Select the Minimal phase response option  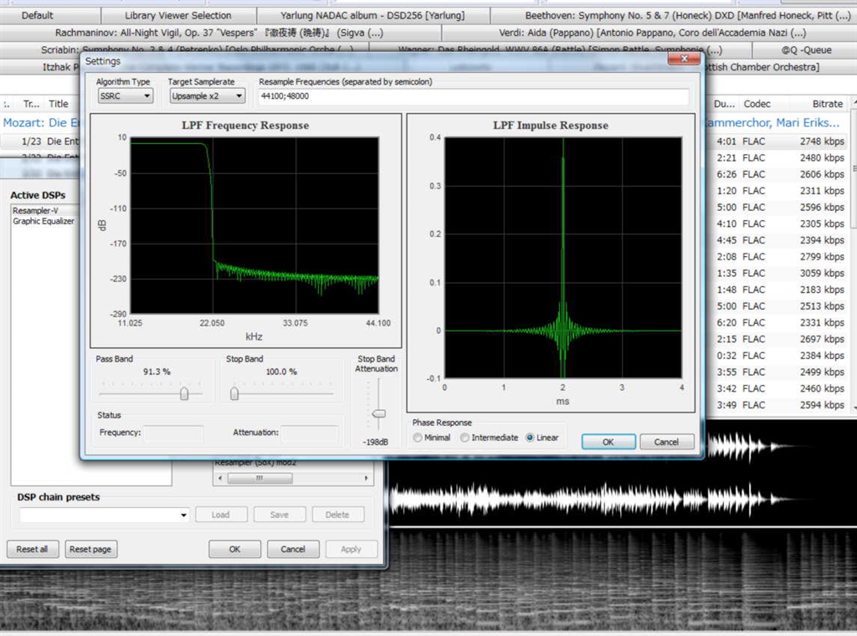click(x=418, y=438)
